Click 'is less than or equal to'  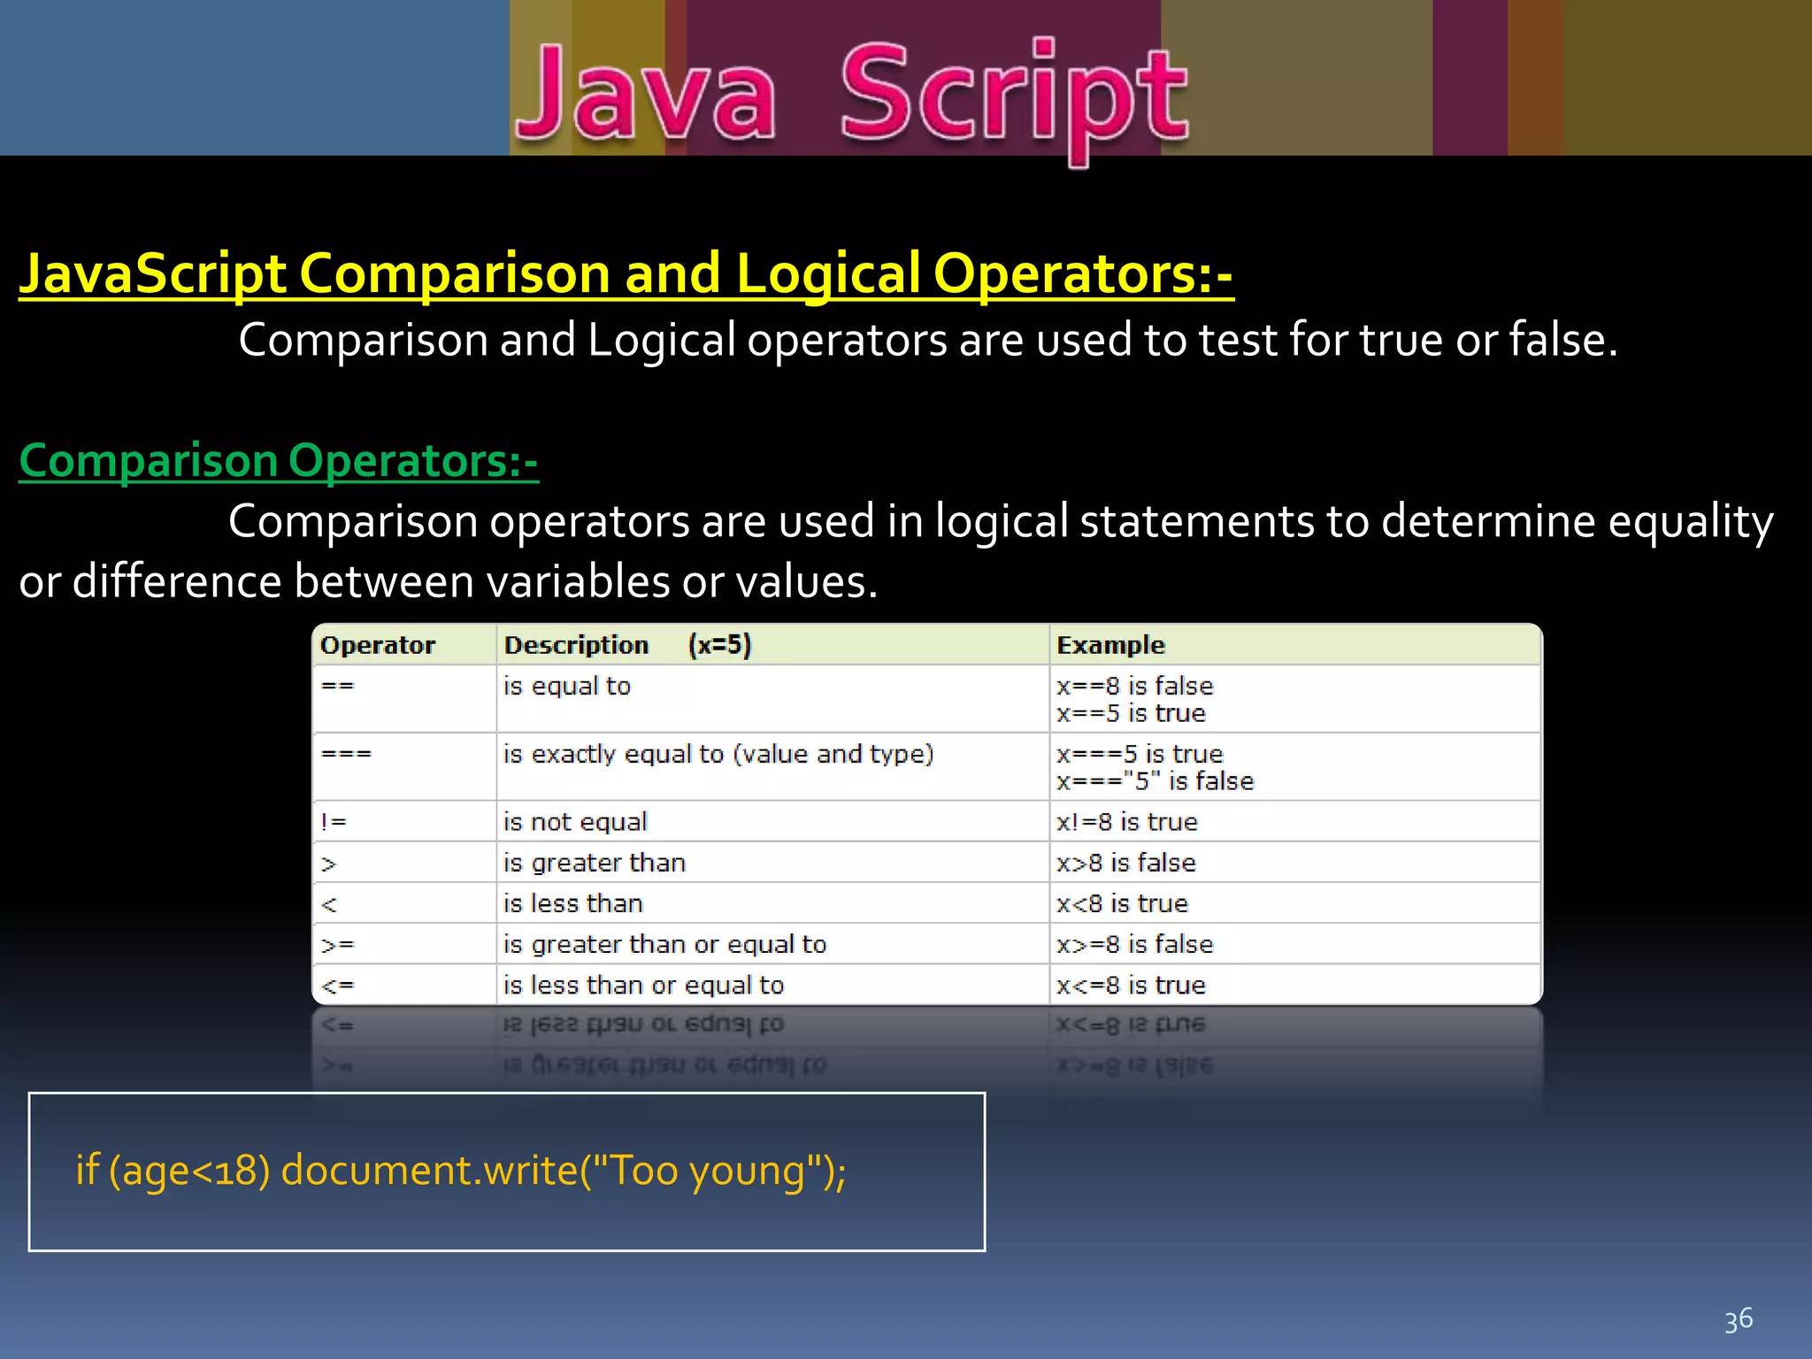[643, 985]
